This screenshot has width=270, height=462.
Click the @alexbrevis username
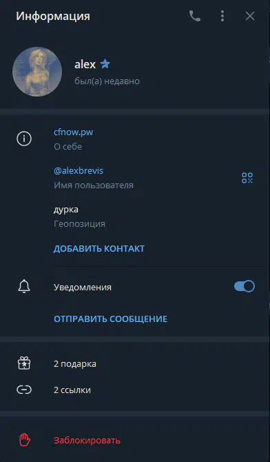pyautogui.click(x=79, y=170)
